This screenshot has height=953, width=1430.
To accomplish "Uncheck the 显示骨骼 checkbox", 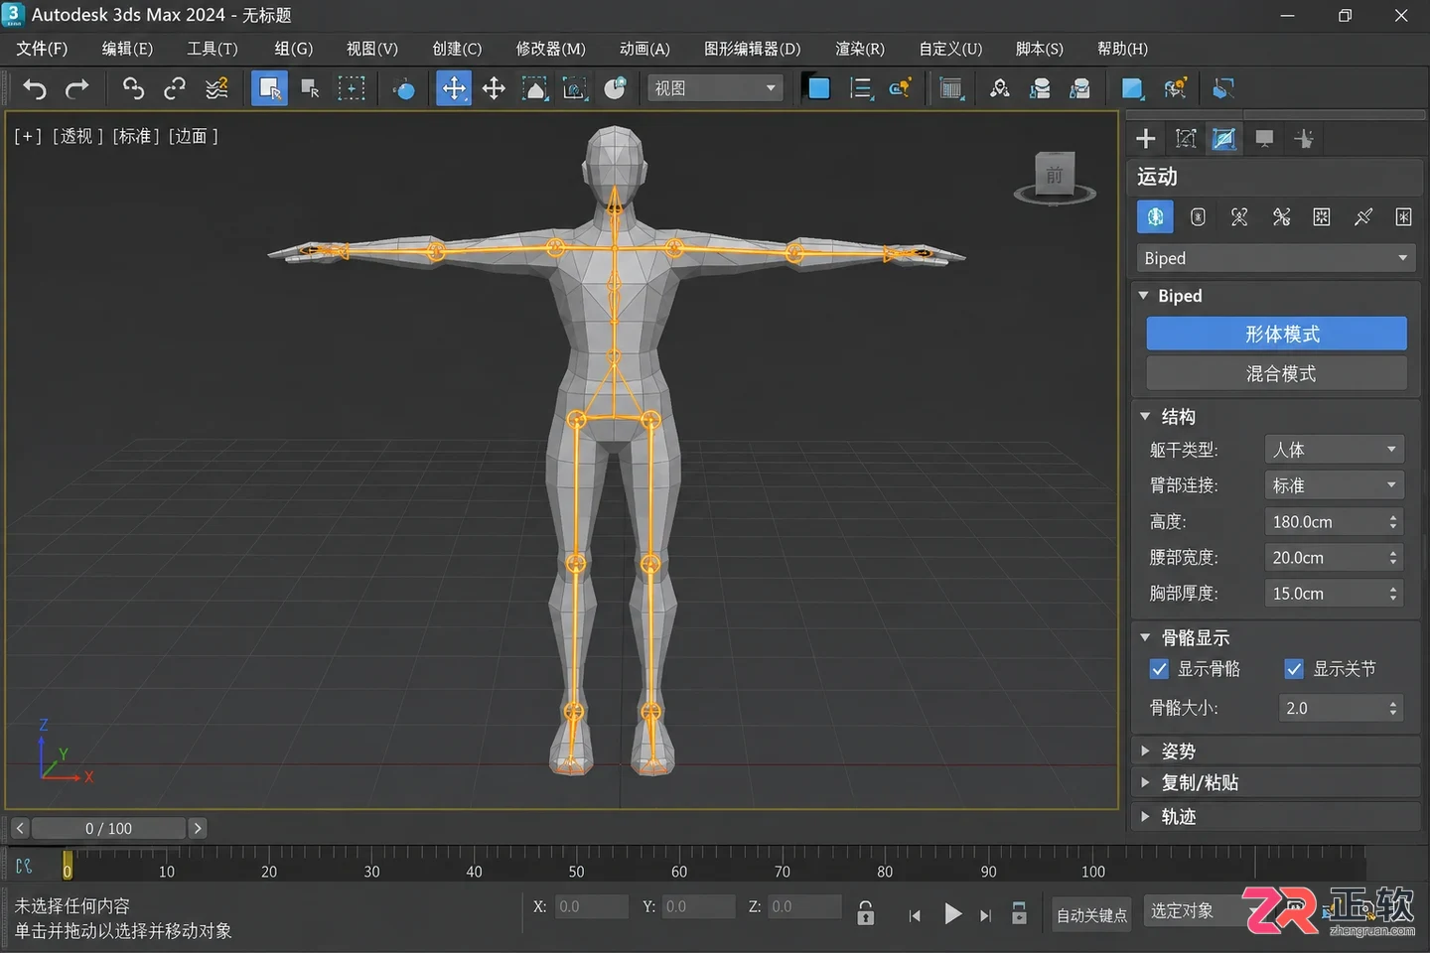I will tap(1159, 669).
